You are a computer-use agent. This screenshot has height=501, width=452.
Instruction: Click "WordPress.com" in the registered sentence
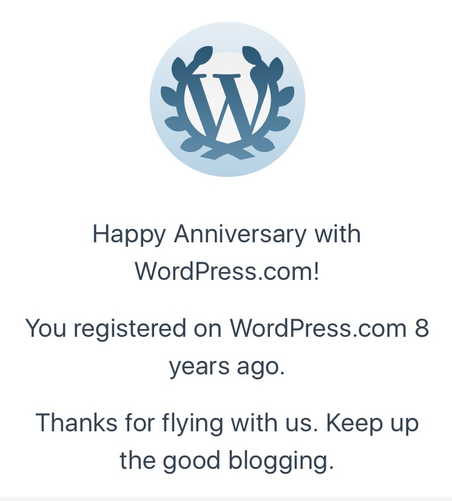pos(318,328)
